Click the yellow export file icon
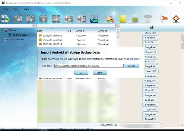 123,19
